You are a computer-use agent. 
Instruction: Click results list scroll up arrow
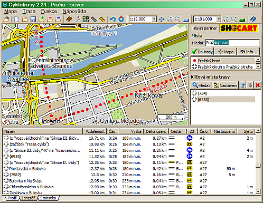(x=258, y=60)
